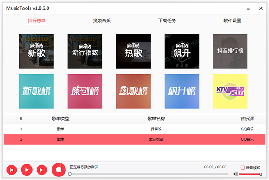Image resolution: width=269 pixels, height=180 pixels.
Task: Open the 新歌 chart tile
Action: point(36,51)
